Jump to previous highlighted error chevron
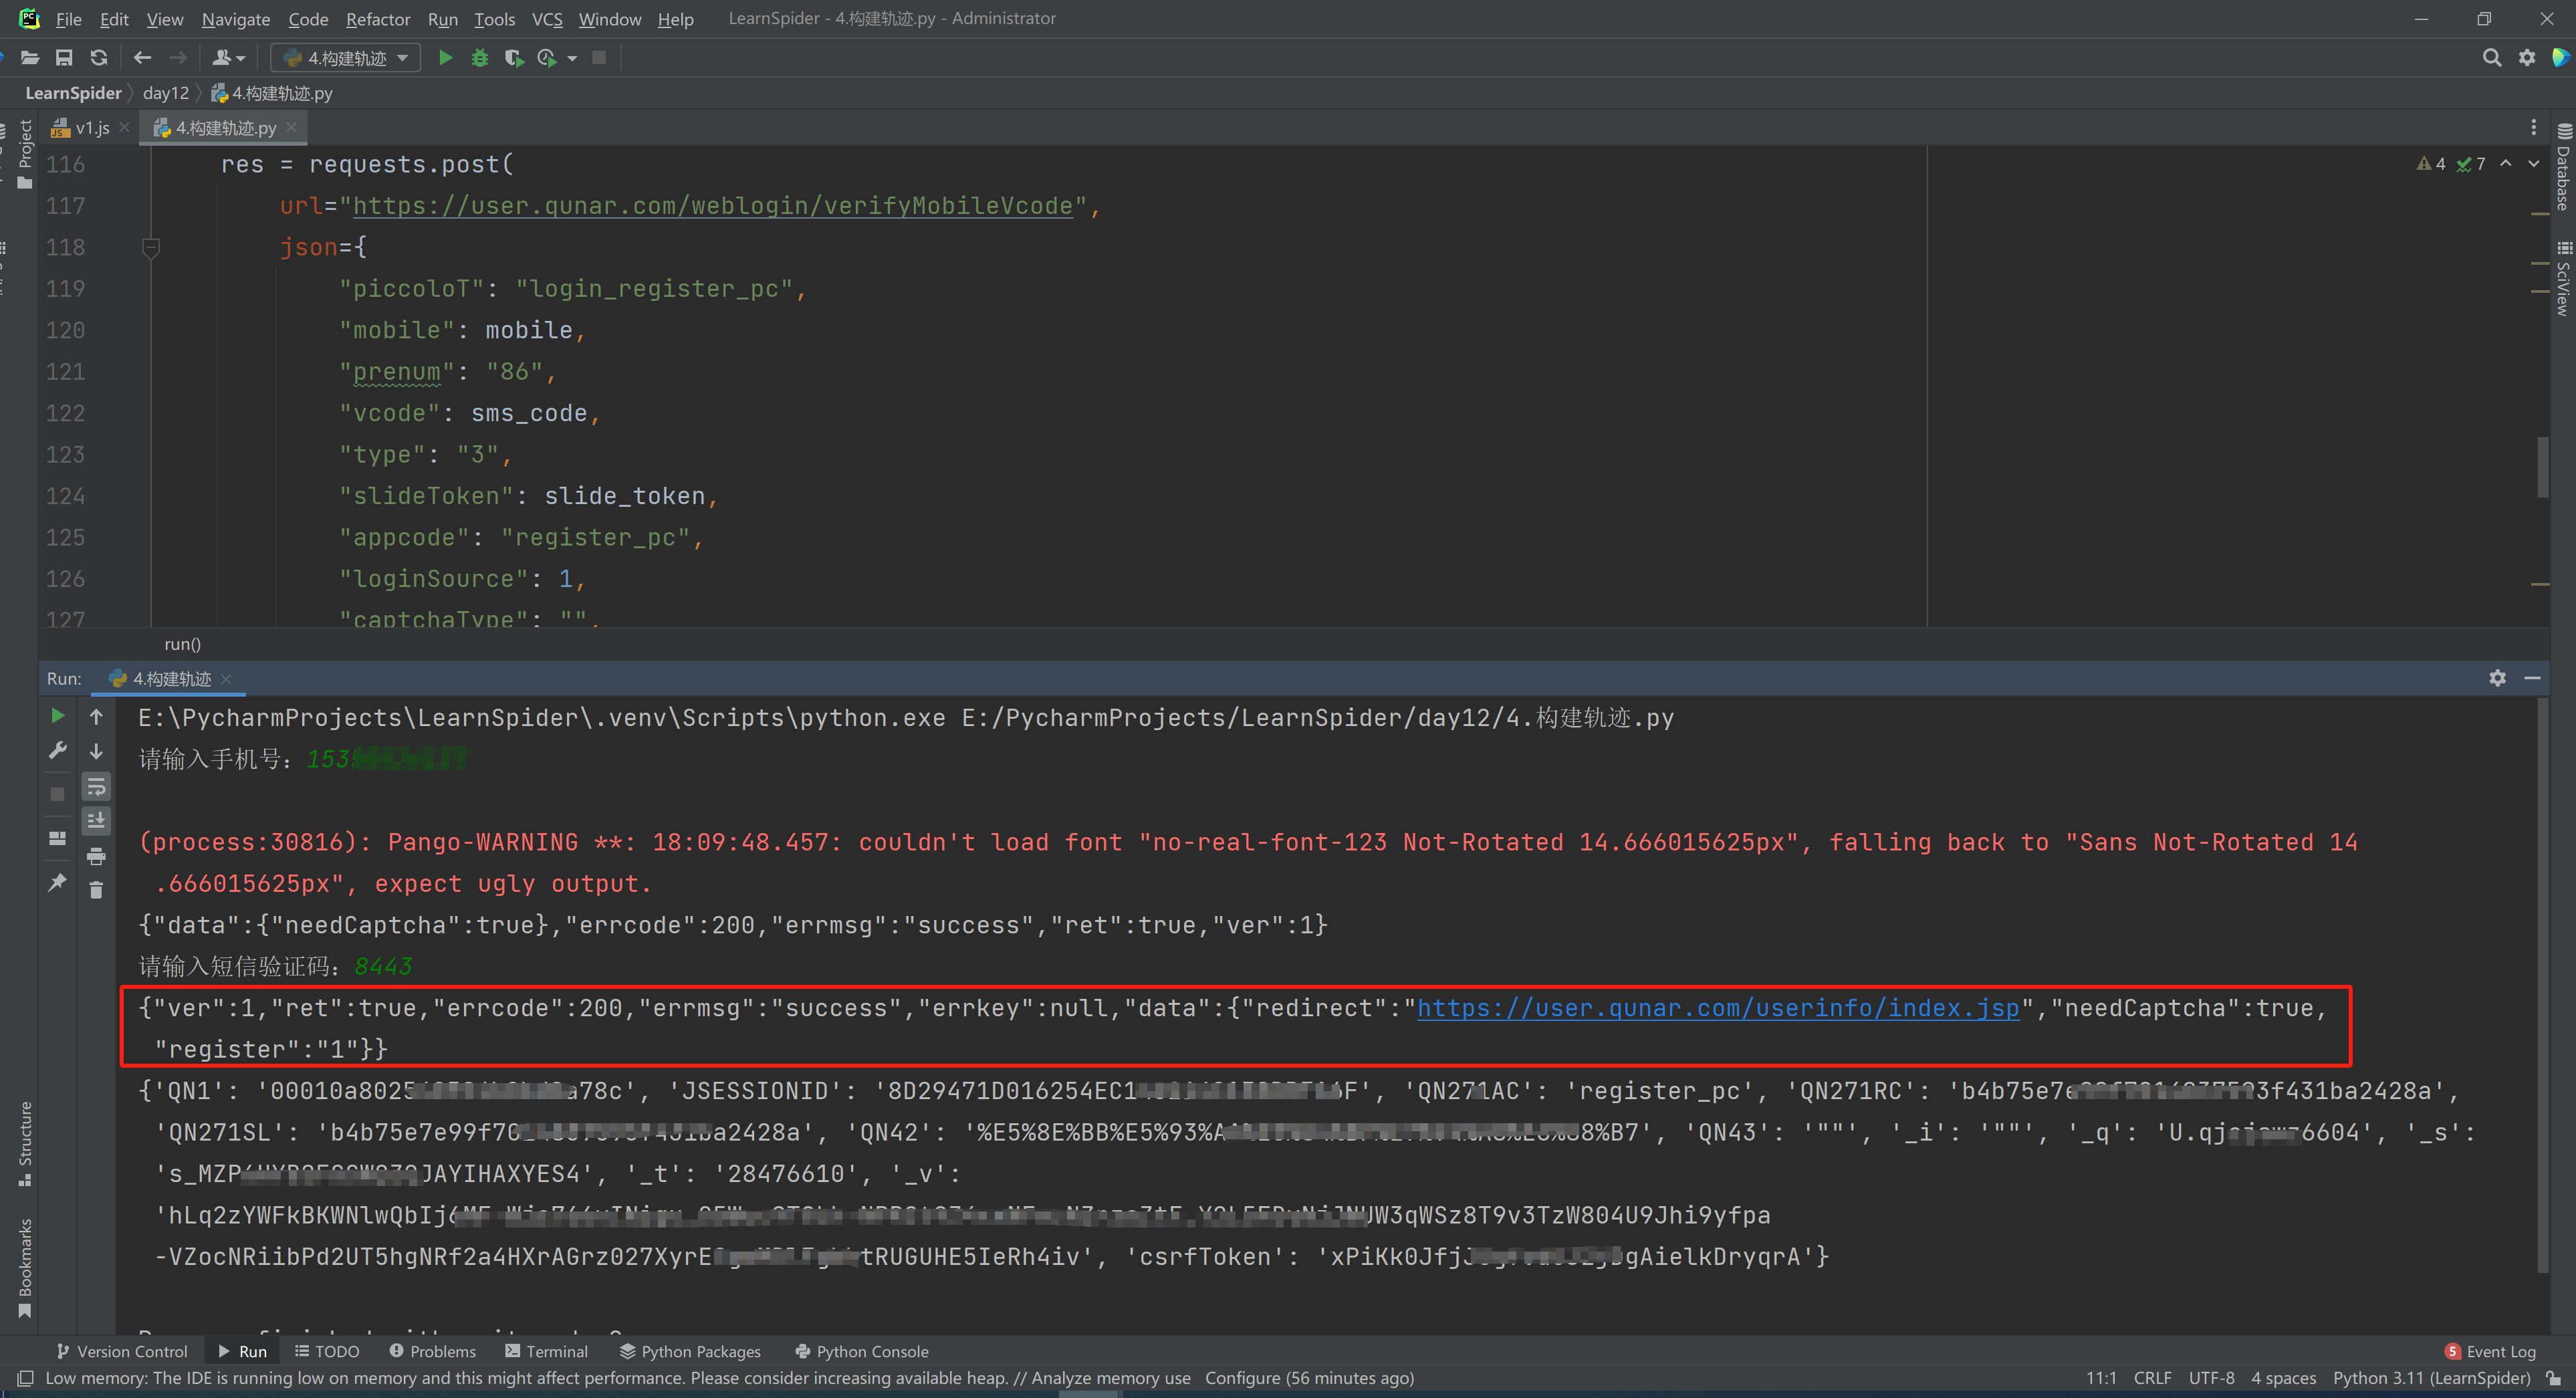Image resolution: width=2576 pixels, height=1398 pixels. coord(2506,163)
